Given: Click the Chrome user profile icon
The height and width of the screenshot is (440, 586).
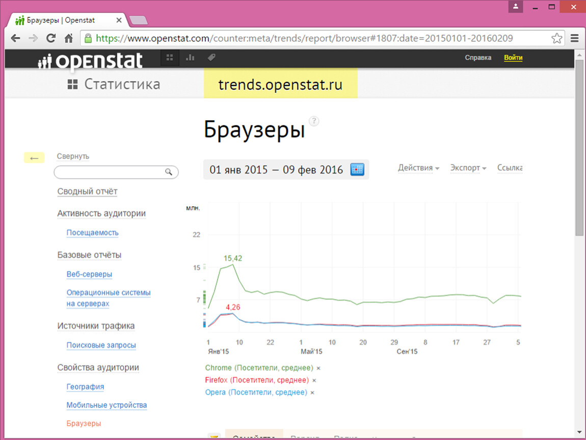Looking at the screenshot, I should (x=515, y=6).
